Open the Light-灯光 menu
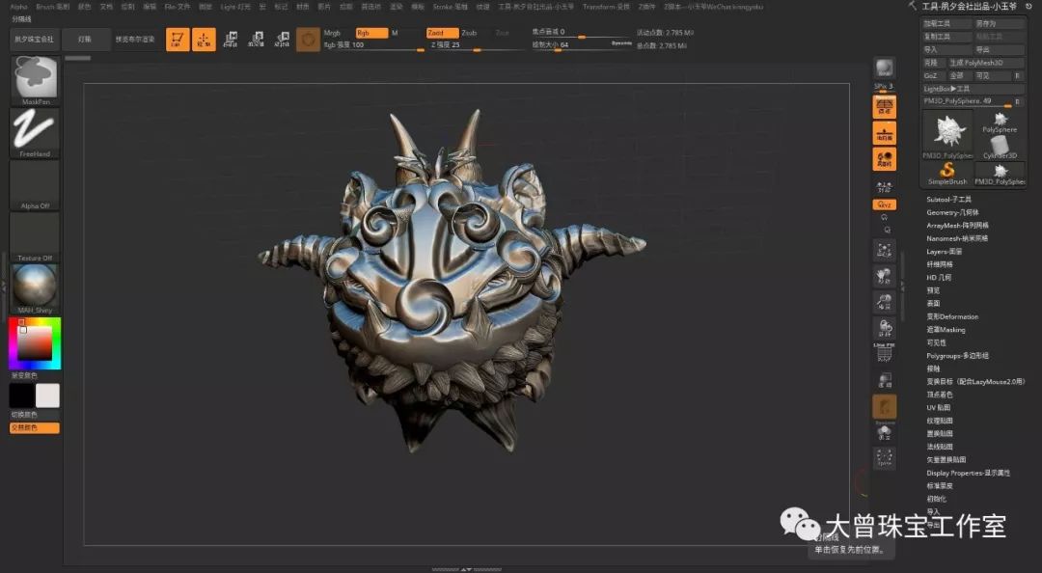The width and height of the screenshot is (1042, 573). (235, 7)
